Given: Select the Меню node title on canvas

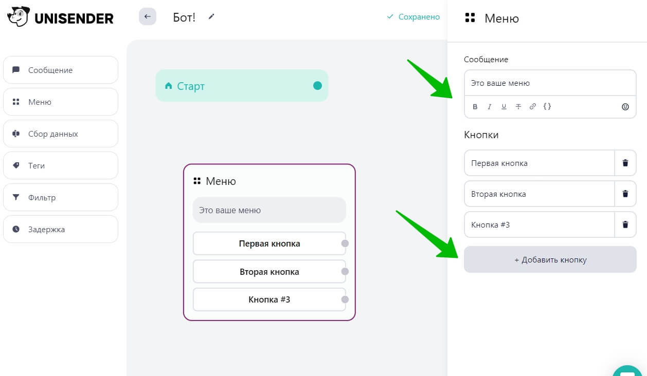Looking at the screenshot, I should point(221,181).
